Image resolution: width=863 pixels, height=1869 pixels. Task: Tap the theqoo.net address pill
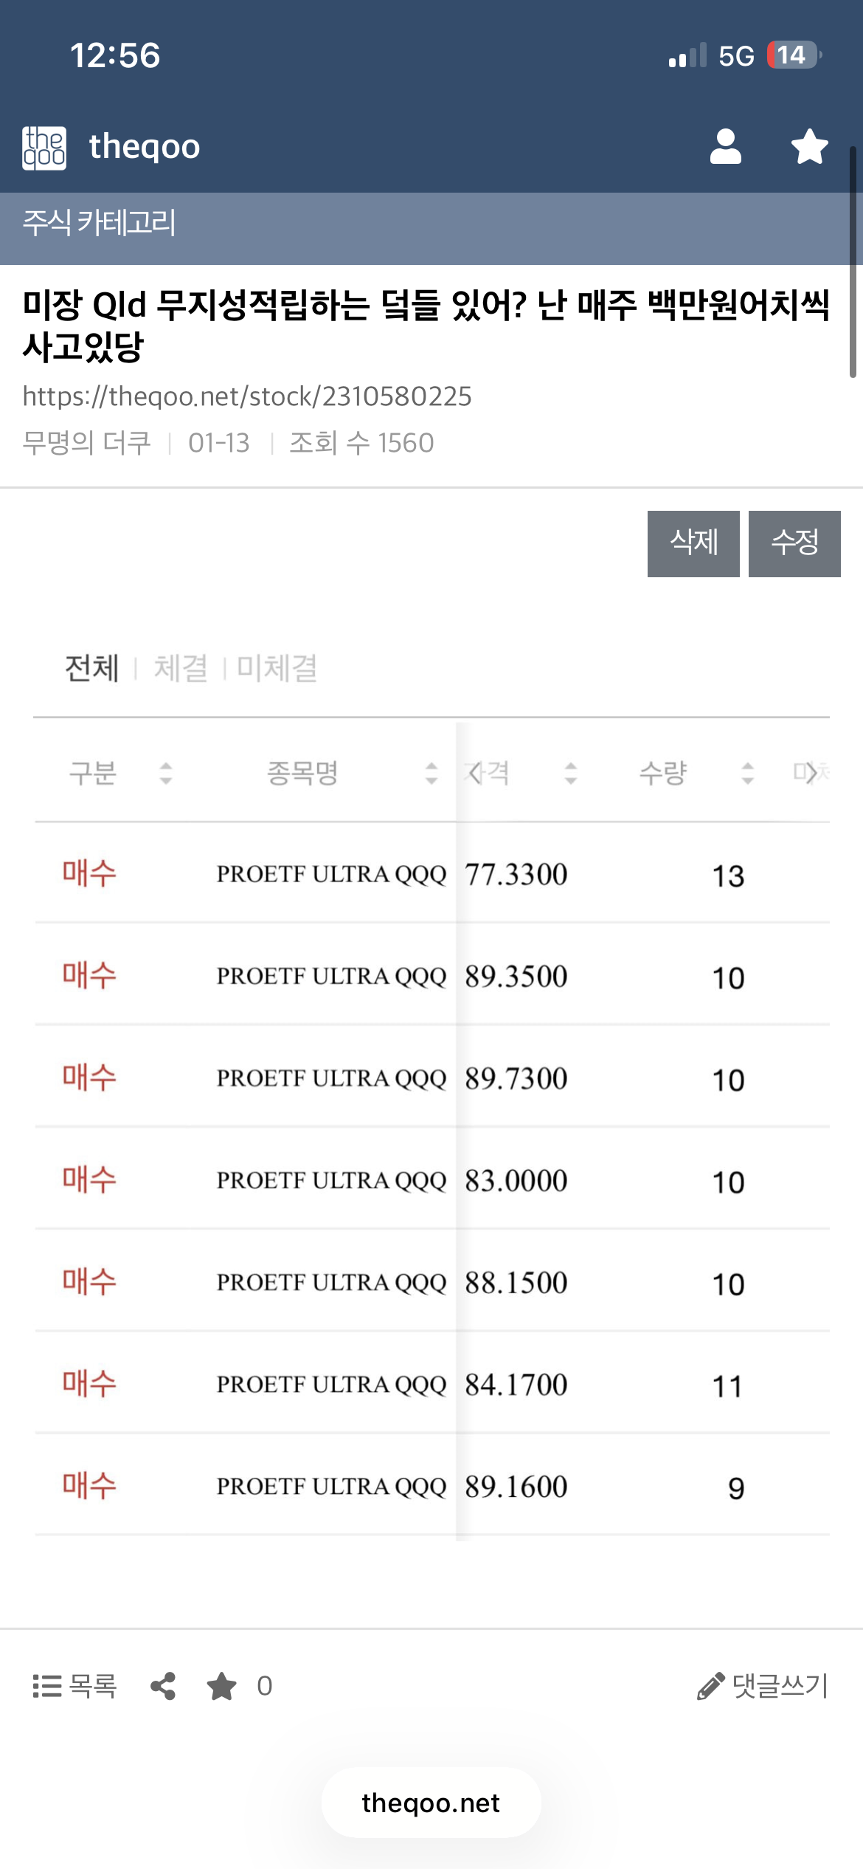coord(431,1803)
